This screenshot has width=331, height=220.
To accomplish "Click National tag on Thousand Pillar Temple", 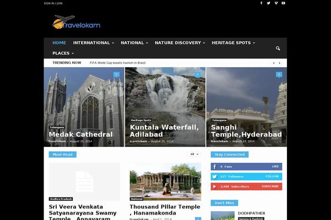I will 136,199.
